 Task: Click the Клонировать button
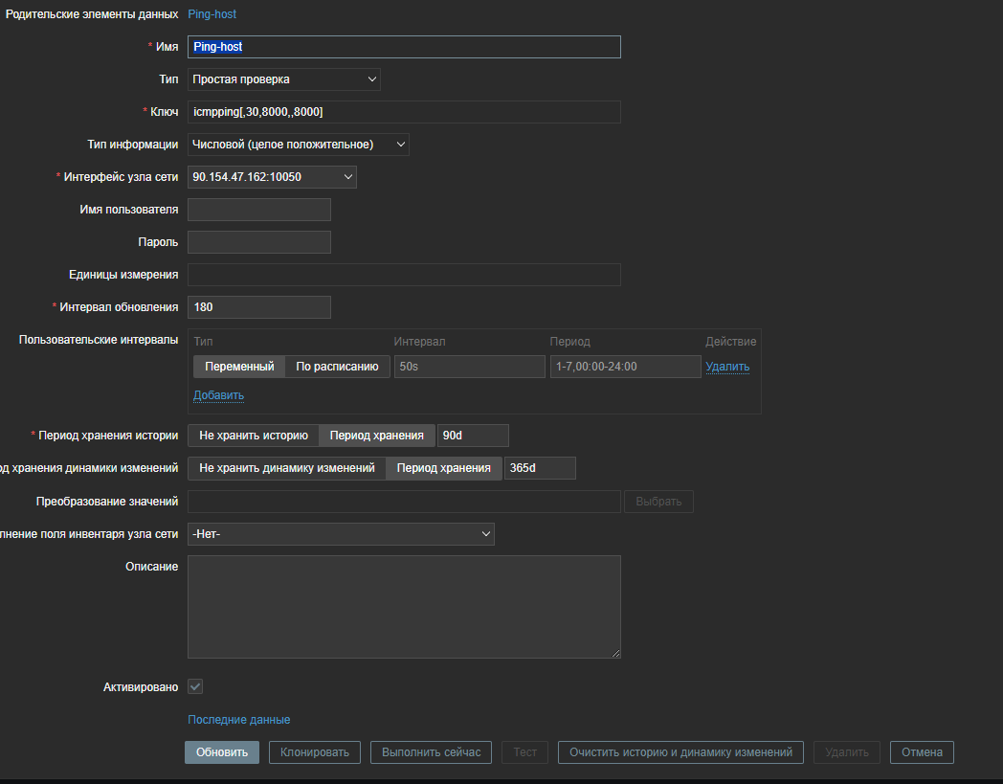tap(315, 752)
